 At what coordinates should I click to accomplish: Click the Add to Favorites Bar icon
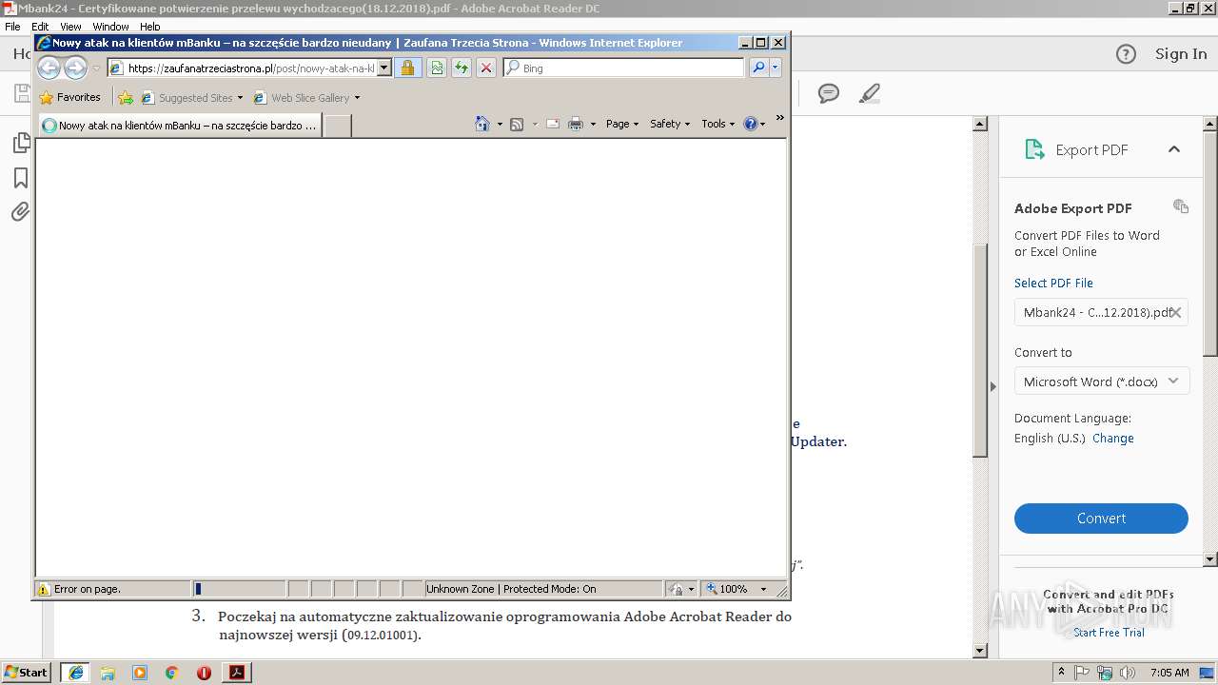click(126, 97)
